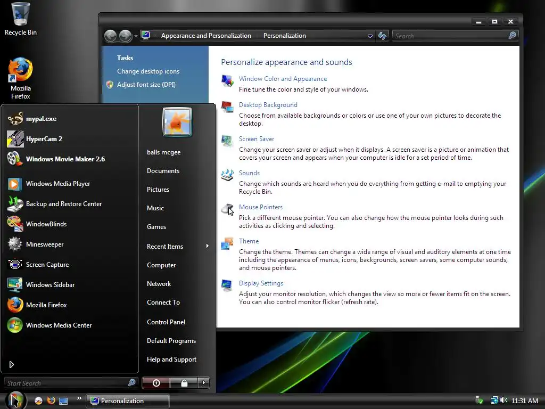Click the network tray icon

click(x=494, y=400)
